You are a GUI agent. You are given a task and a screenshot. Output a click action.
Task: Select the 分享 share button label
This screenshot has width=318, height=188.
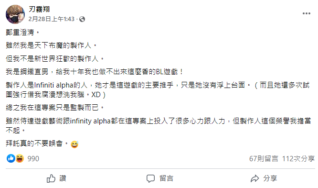pyautogui.click(x=270, y=178)
